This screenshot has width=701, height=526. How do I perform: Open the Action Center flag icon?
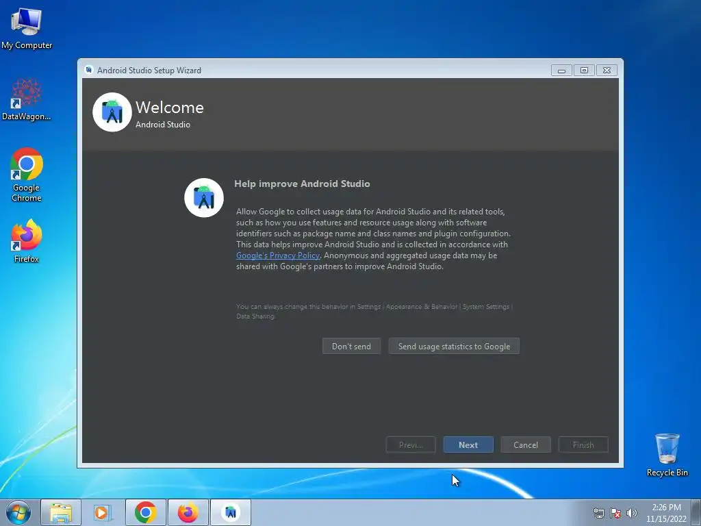click(x=615, y=513)
